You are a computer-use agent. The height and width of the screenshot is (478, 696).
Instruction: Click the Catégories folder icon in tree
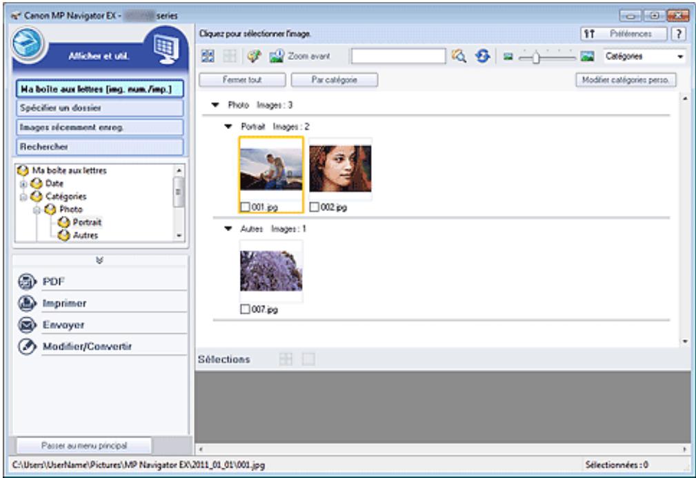pyautogui.click(x=37, y=196)
